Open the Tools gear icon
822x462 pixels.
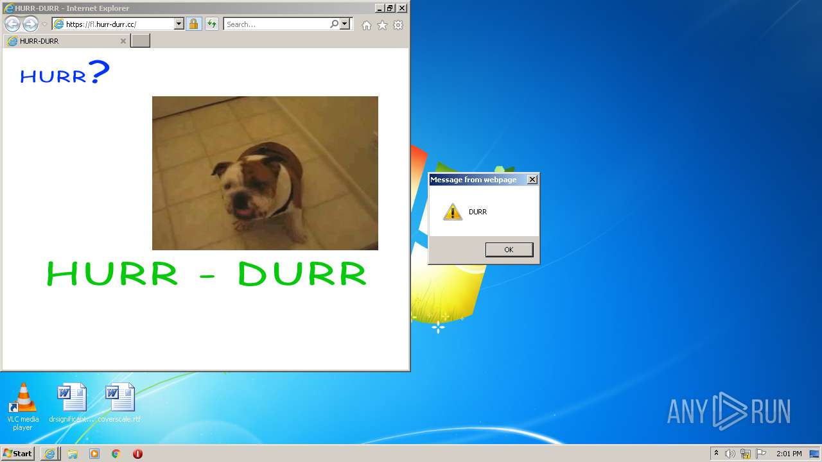pyautogui.click(x=398, y=25)
